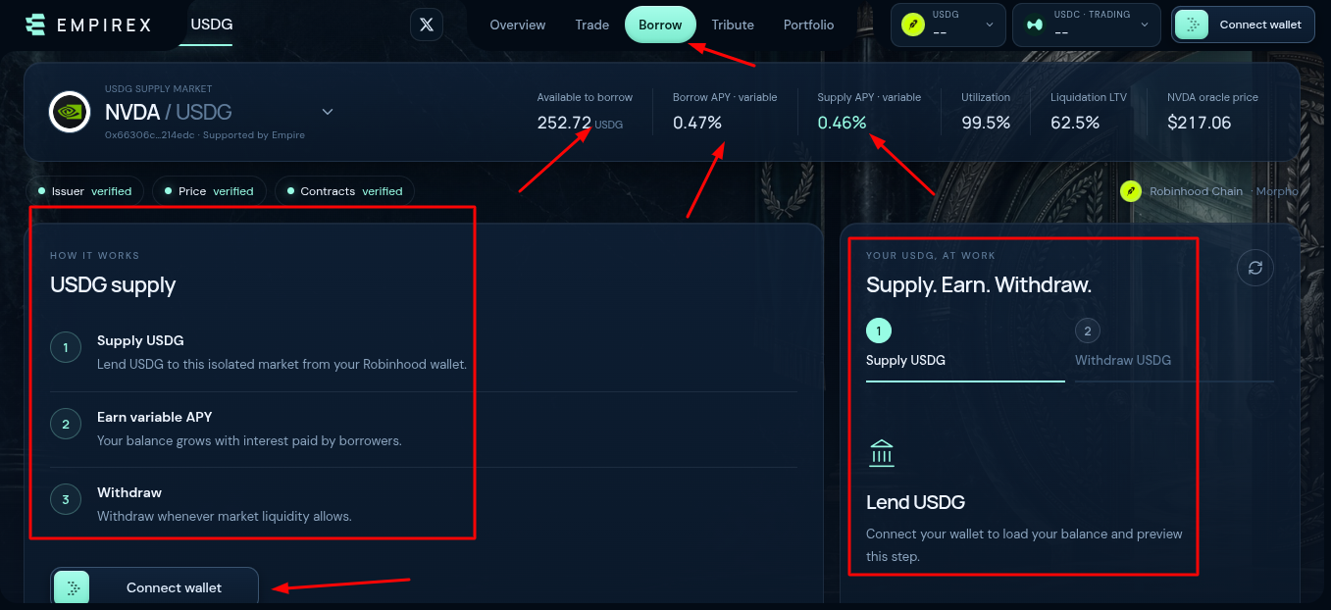Click the 62.5% Liquidation LTV value
The image size is (1331, 610).
[x=1075, y=123]
